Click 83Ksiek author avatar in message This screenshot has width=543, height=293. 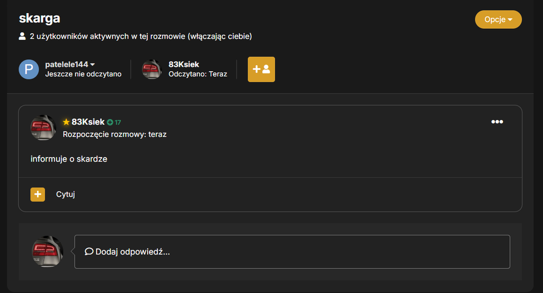pyautogui.click(x=43, y=128)
